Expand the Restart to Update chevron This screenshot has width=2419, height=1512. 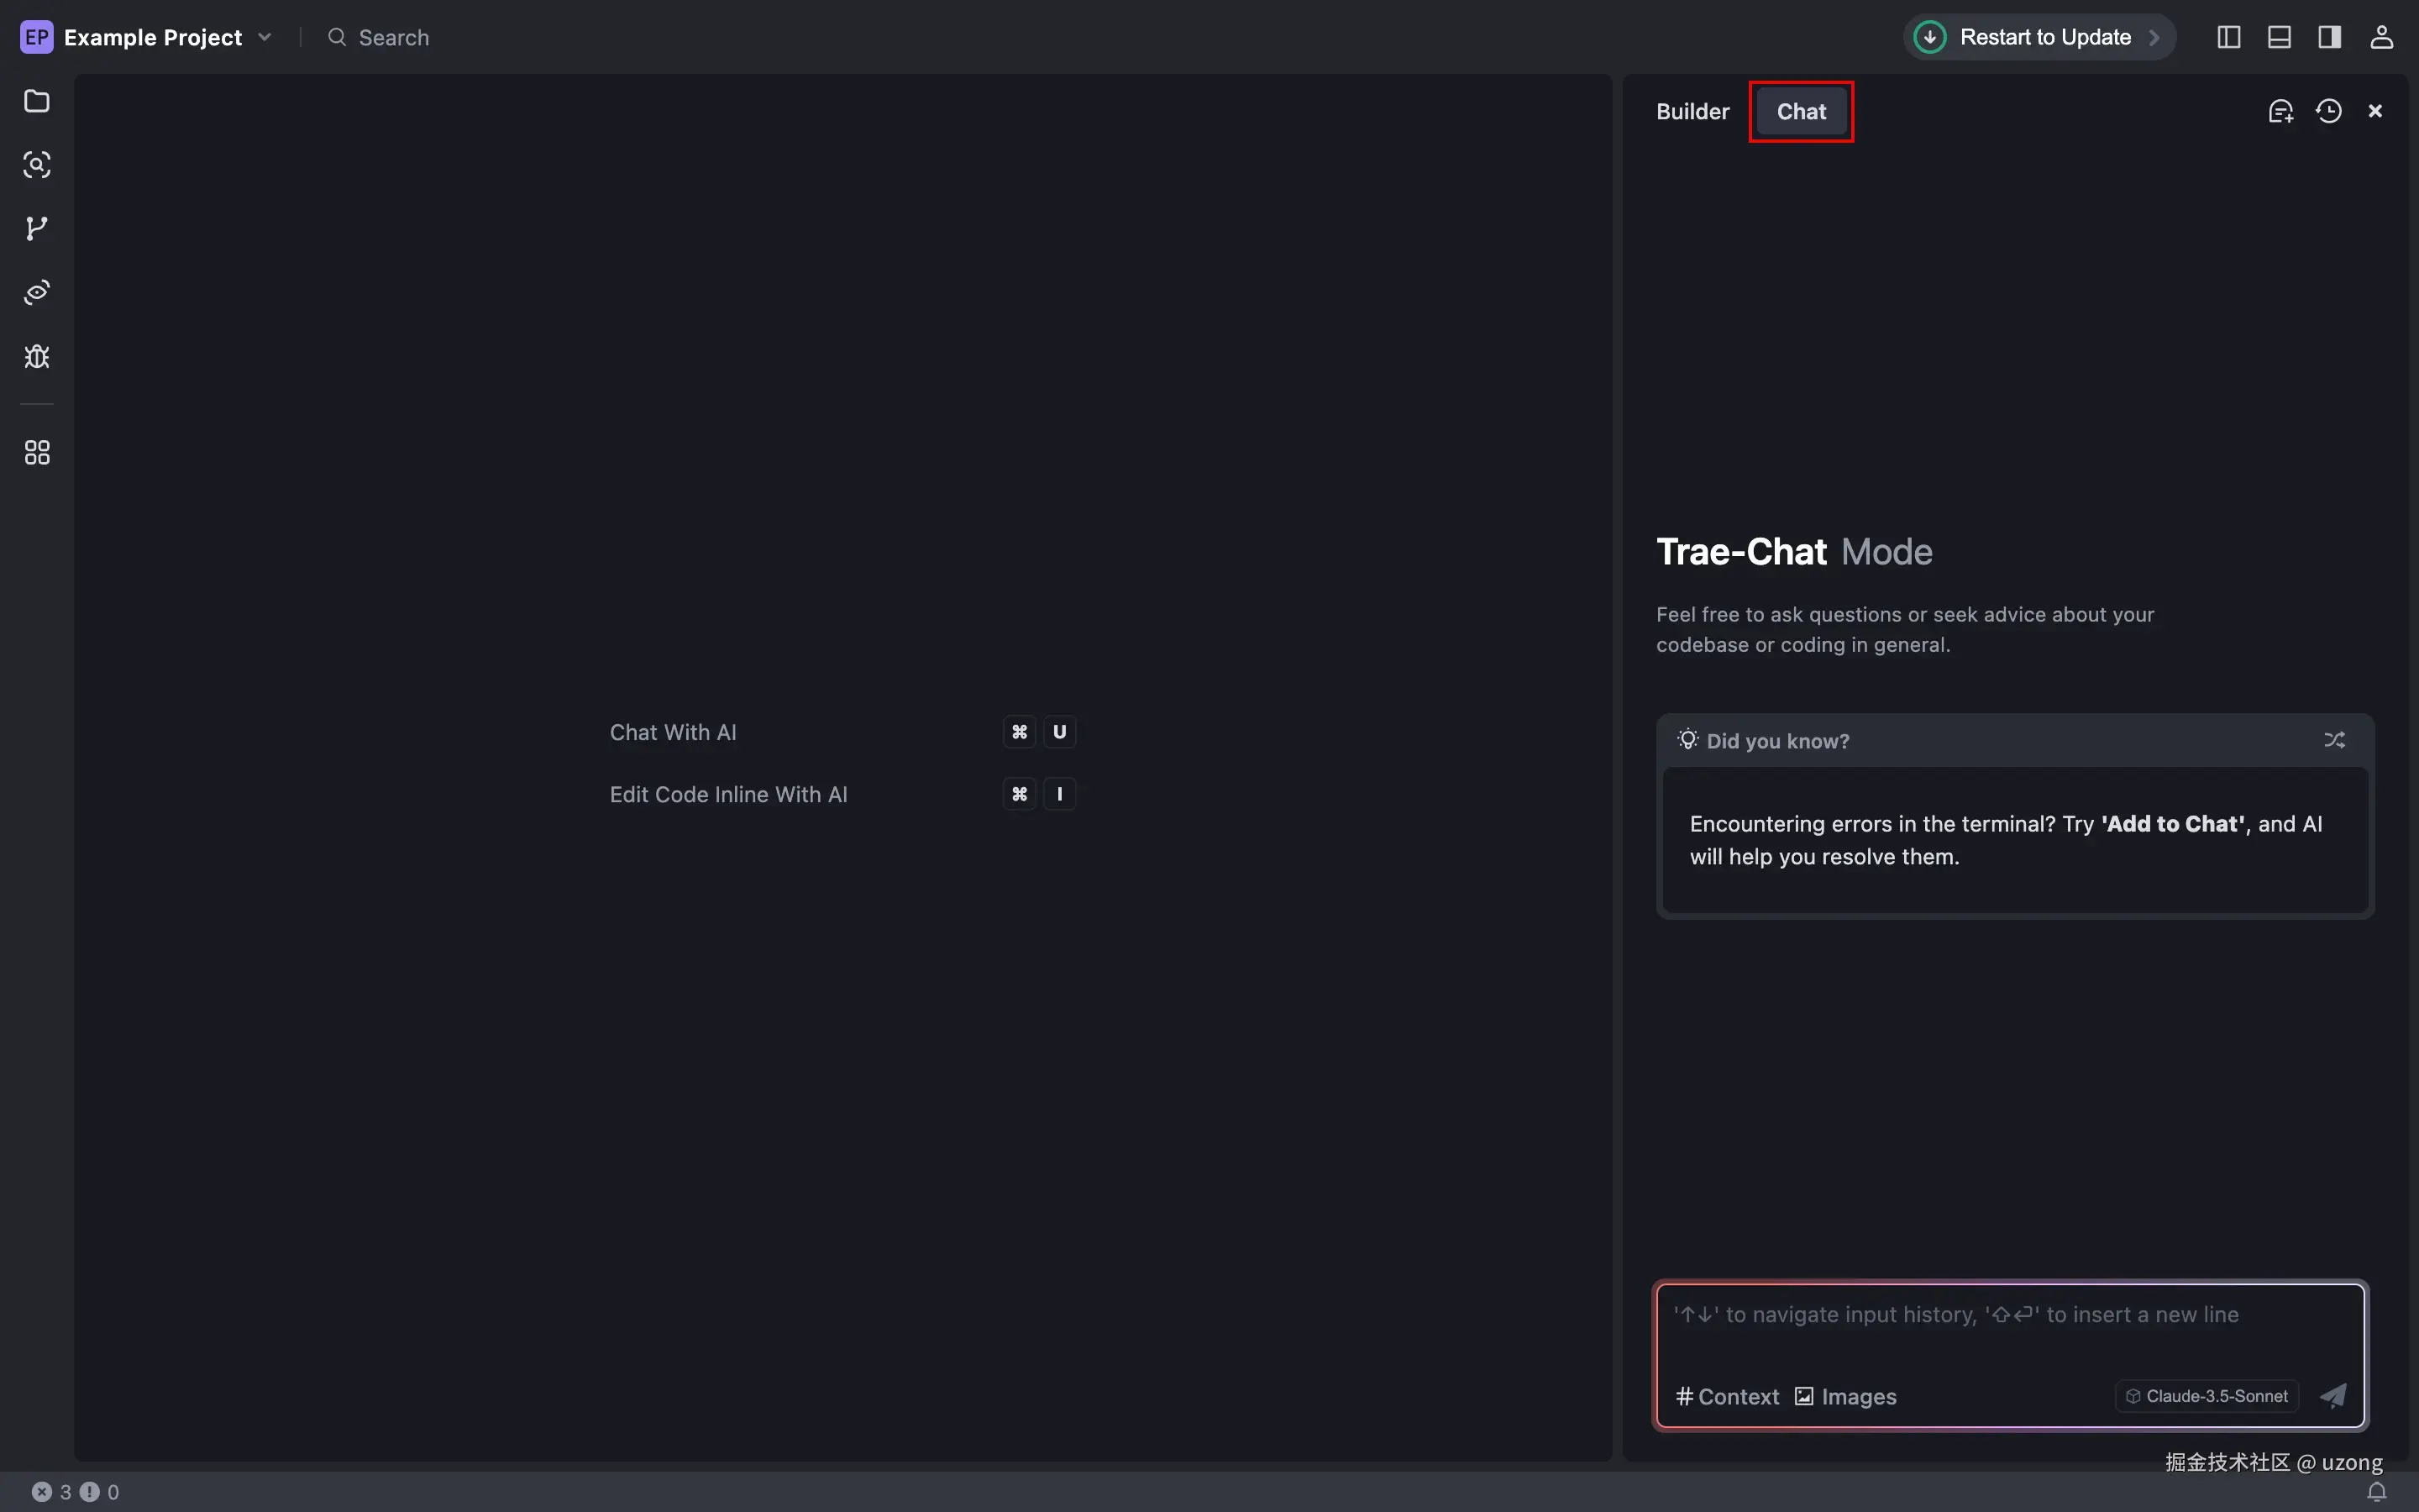point(2154,37)
